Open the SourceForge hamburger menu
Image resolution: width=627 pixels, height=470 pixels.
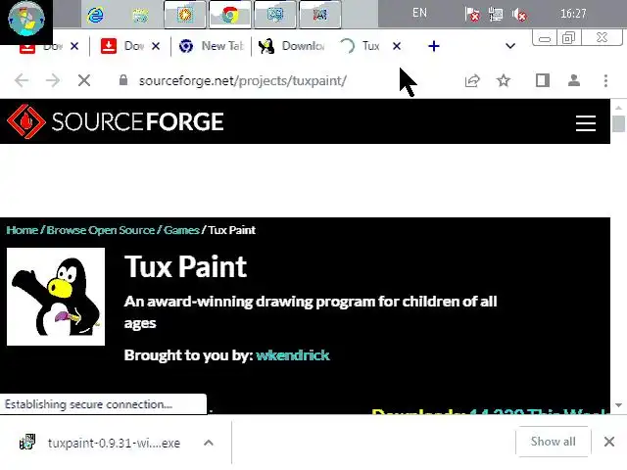click(586, 123)
